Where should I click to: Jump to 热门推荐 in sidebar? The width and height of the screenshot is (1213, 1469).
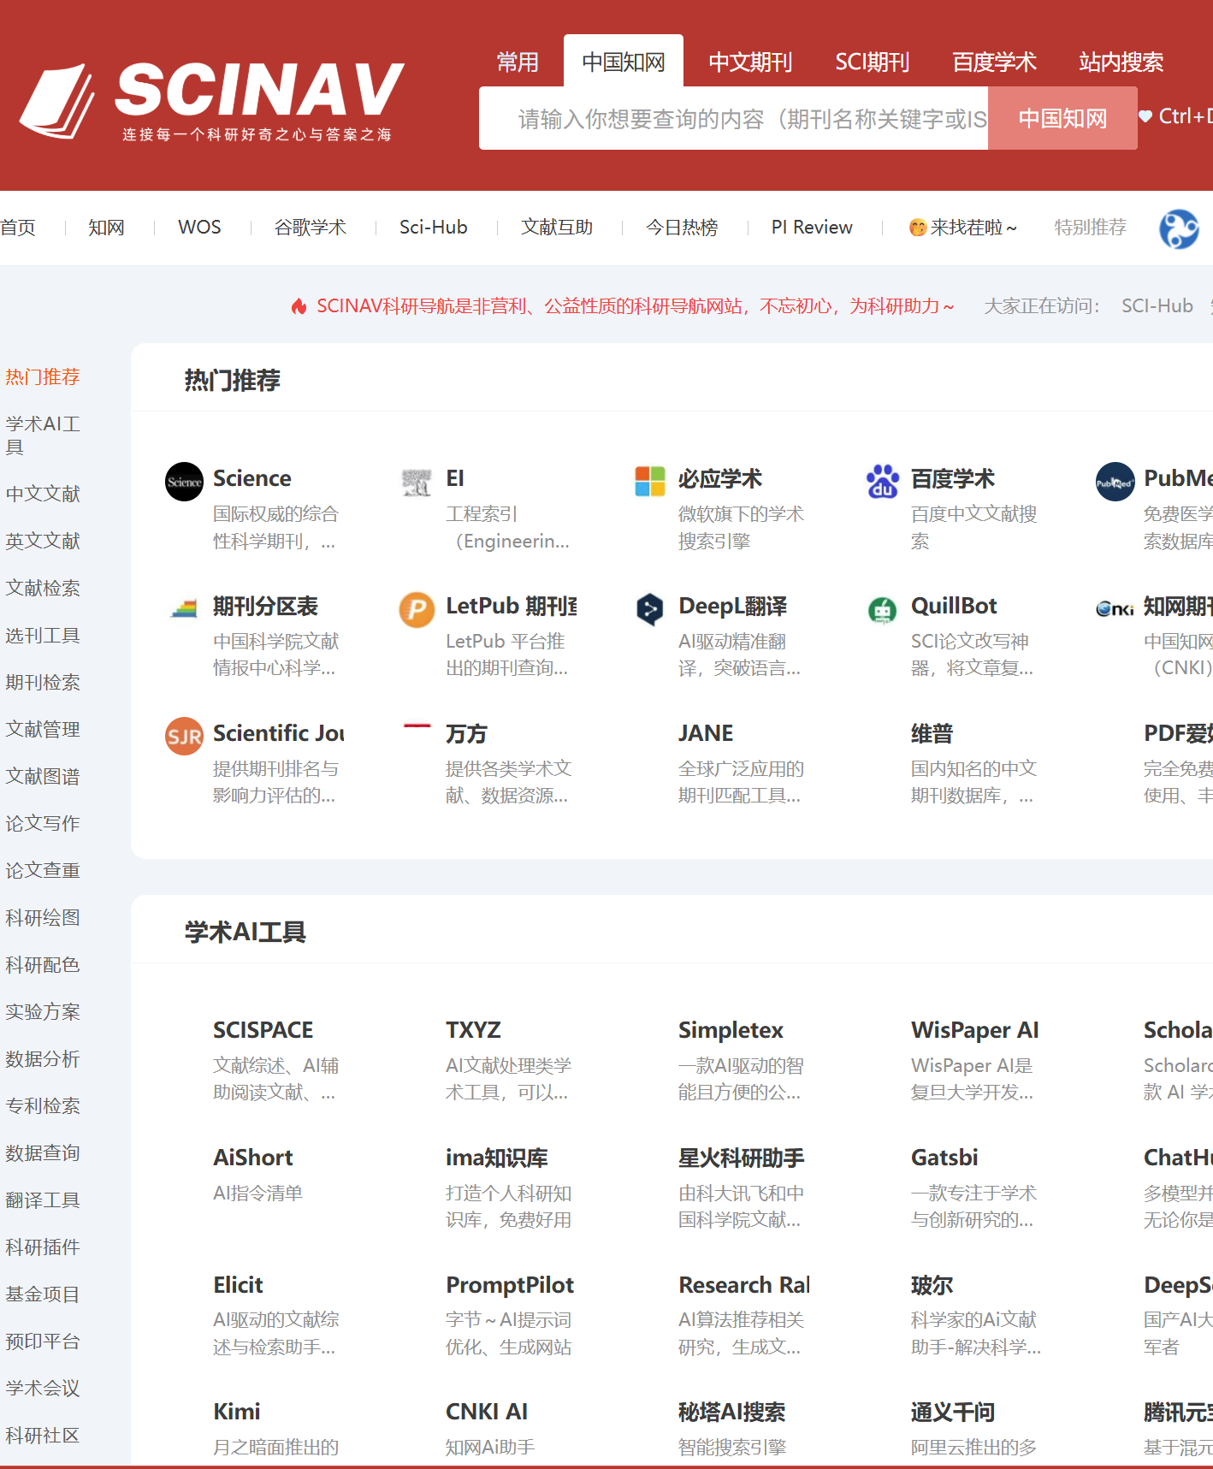(x=43, y=376)
